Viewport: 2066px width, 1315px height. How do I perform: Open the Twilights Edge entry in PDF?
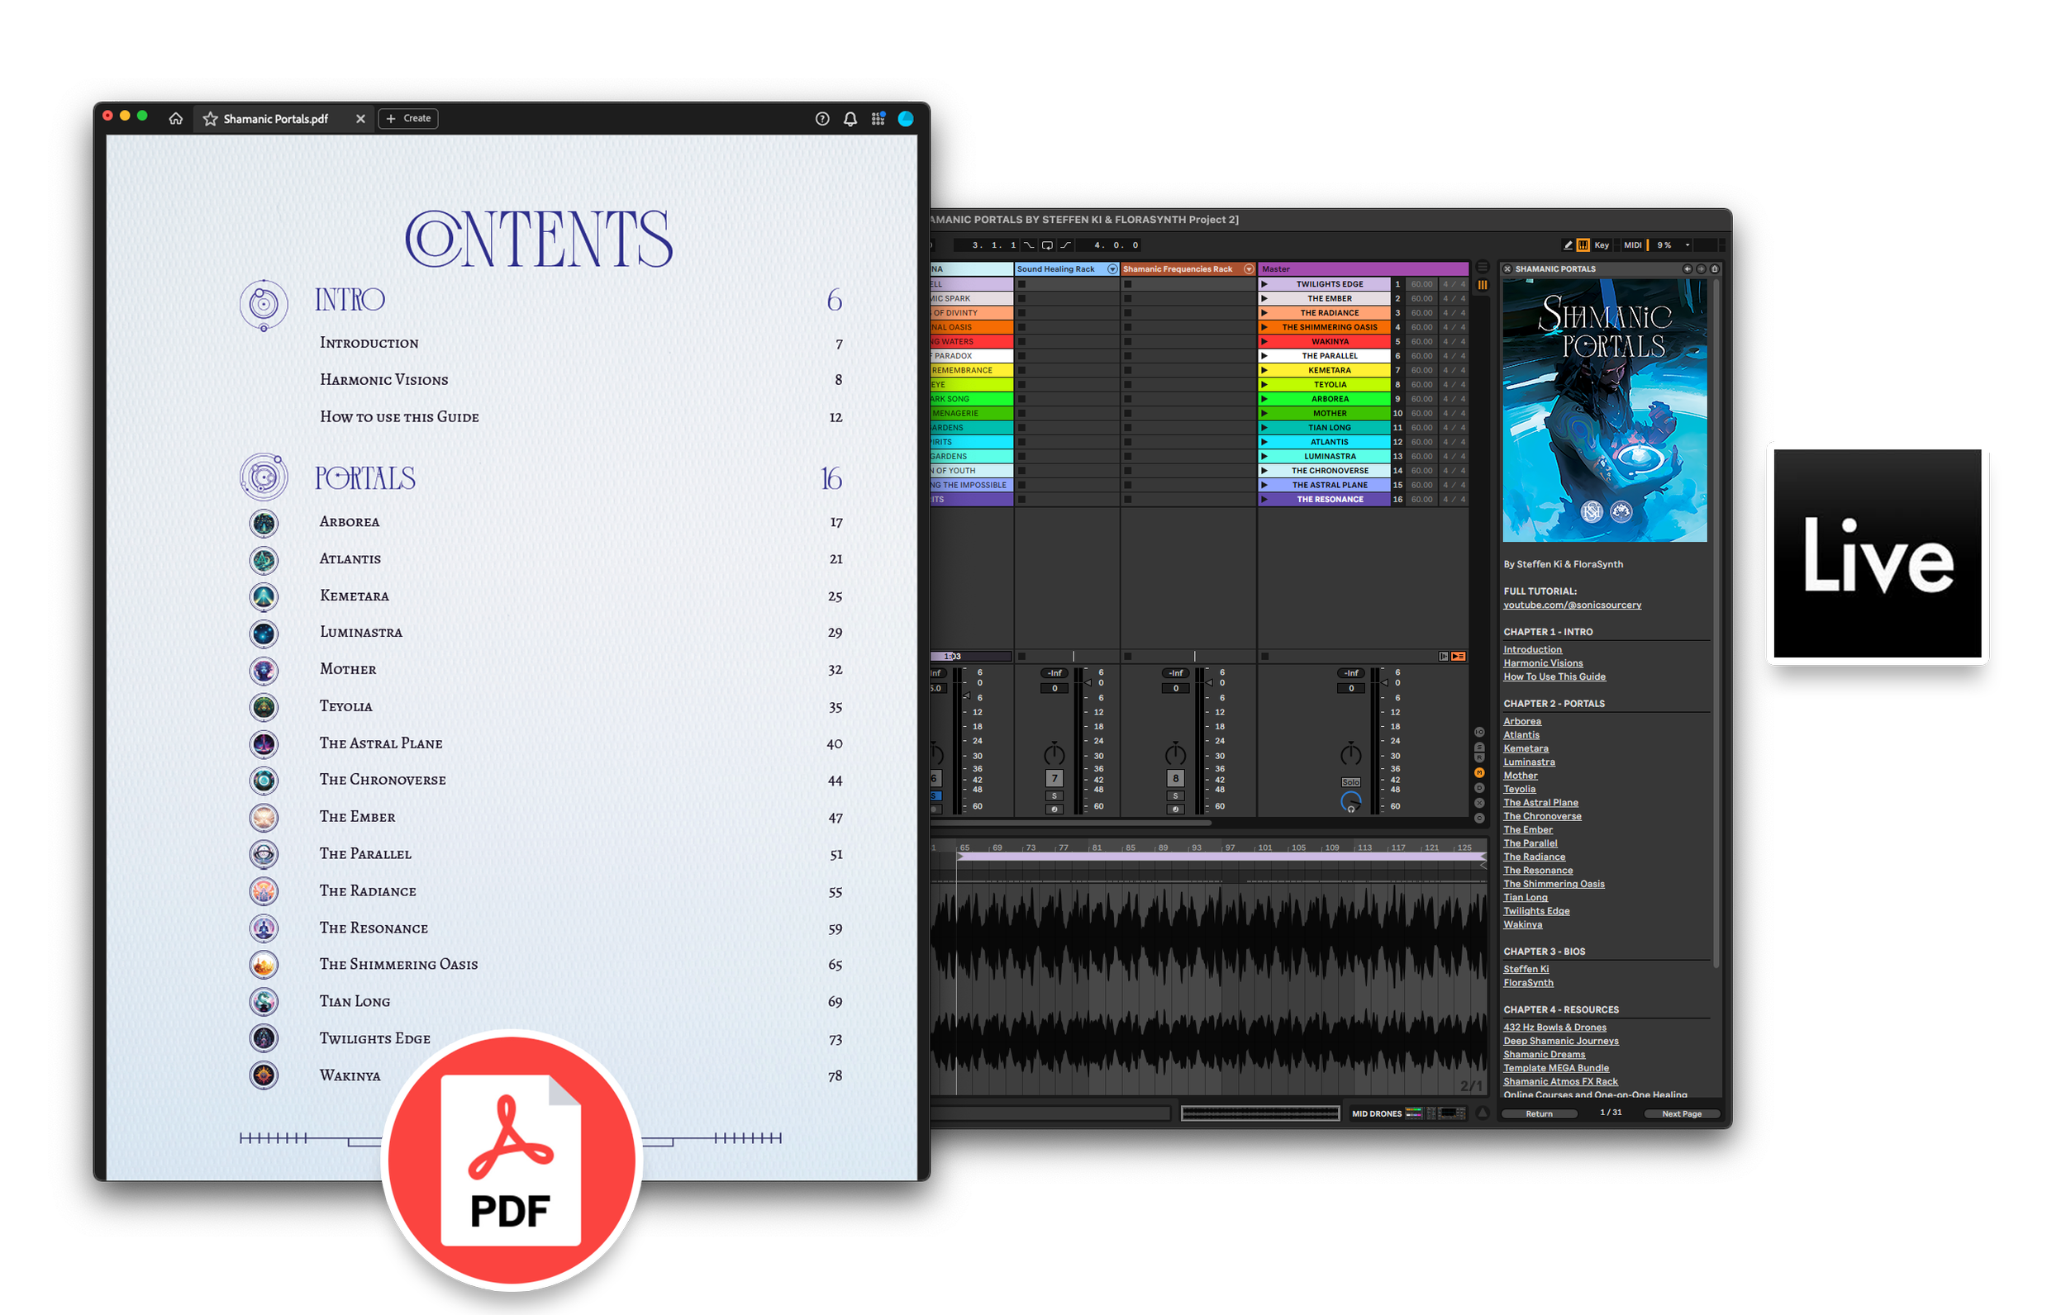coord(375,1039)
